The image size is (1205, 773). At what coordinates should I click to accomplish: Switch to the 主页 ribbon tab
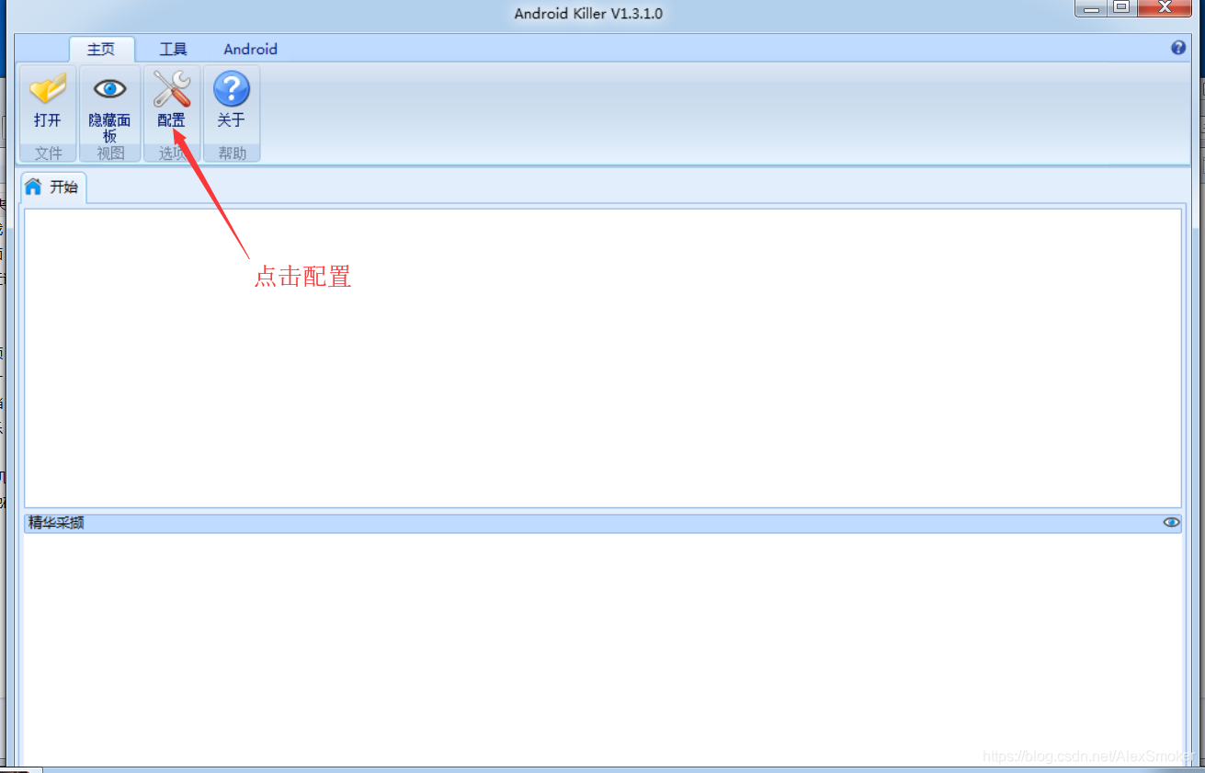click(x=101, y=50)
